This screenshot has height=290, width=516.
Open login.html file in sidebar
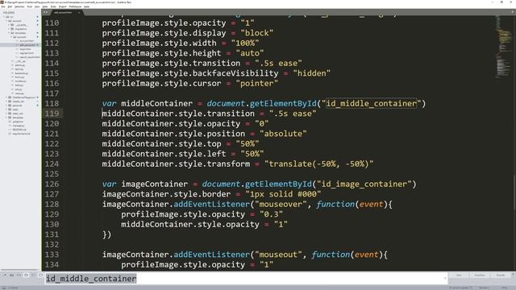(x=25, y=49)
